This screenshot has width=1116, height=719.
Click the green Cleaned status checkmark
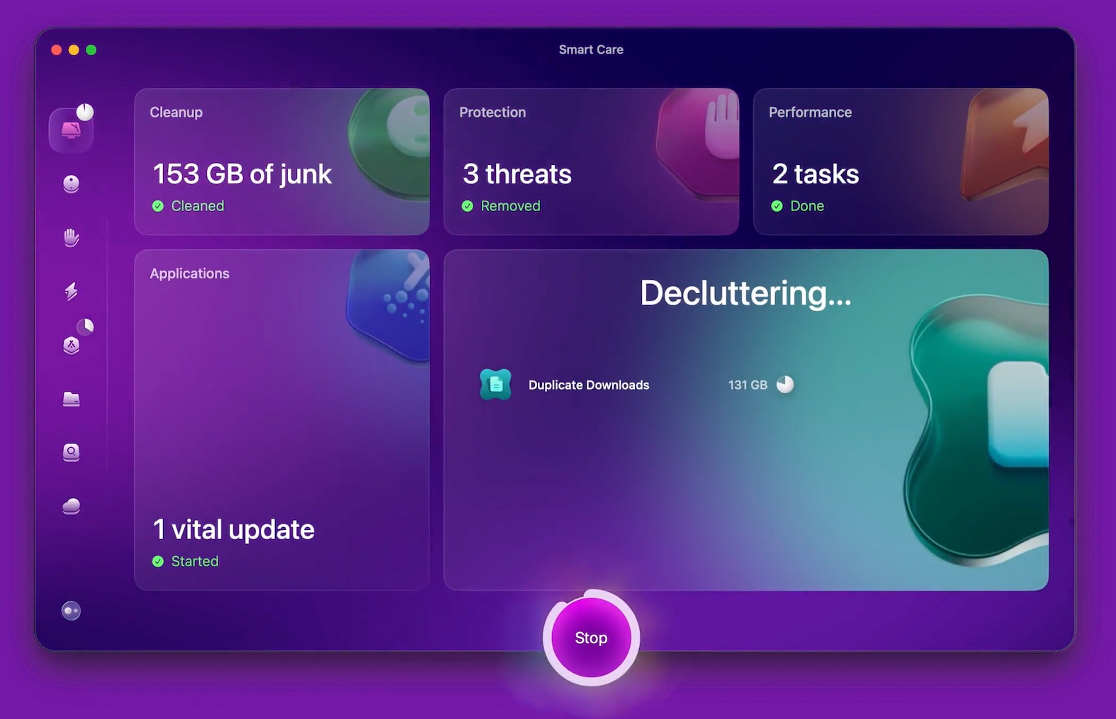tap(158, 206)
